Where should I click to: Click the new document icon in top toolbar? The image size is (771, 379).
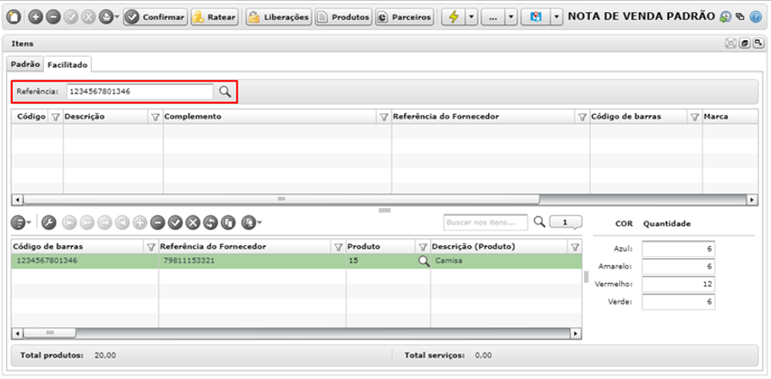tap(15, 16)
